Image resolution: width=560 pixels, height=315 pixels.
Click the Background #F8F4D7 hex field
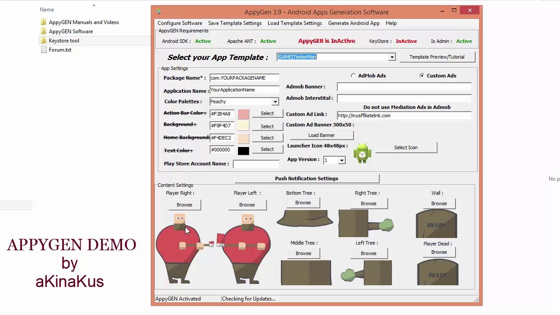click(222, 126)
